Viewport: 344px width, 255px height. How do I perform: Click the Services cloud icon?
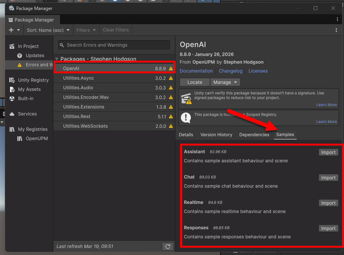12,114
